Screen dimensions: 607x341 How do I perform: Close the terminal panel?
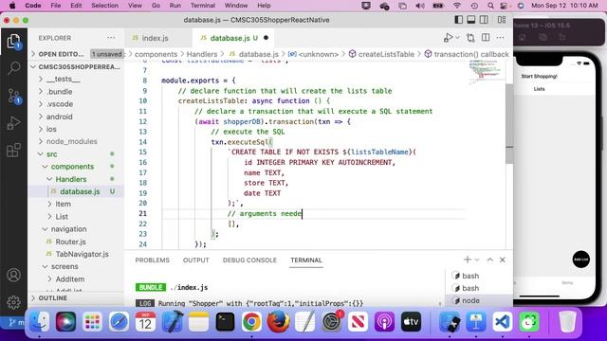pyautogui.click(x=503, y=260)
